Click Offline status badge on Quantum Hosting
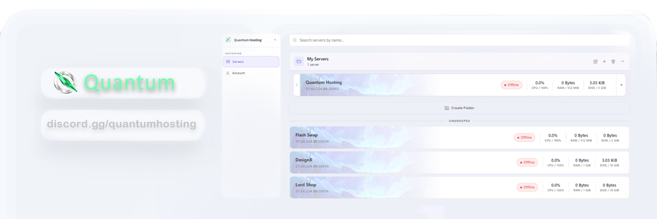This screenshot has width=657, height=219. 512,85
